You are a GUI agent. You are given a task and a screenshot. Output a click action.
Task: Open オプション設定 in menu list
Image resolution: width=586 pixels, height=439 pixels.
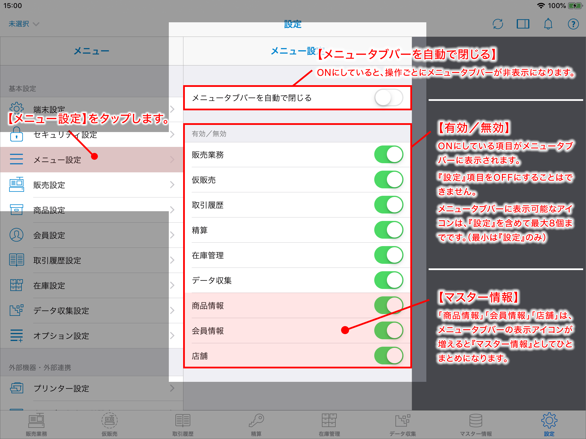[92, 335]
